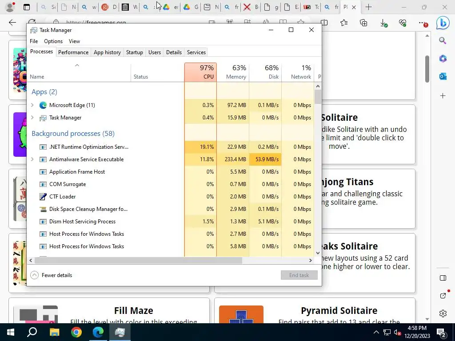Collapse view with Fewer details chevron
This screenshot has width=455, height=341.
pos(34,275)
